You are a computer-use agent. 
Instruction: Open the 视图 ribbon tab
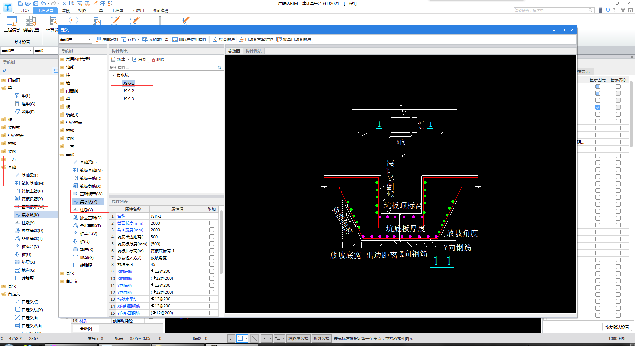82,10
